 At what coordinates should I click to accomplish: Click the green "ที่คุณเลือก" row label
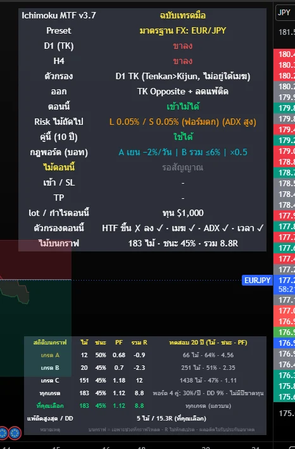[50, 406]
